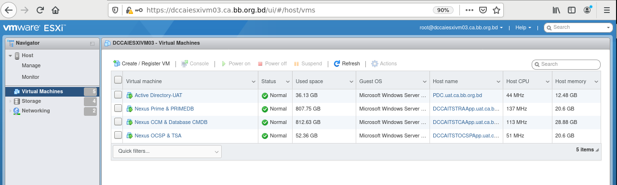
Task: Open the Nexus OCSP & TSA link
Action: (x=158, y=136)
